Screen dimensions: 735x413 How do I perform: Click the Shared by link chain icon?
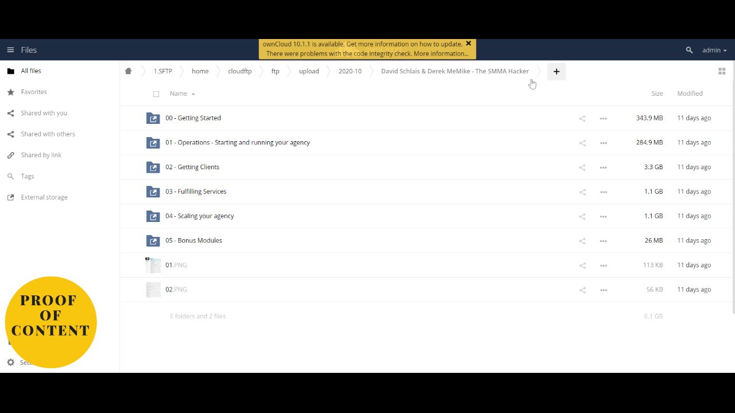(x=10, y=155)
